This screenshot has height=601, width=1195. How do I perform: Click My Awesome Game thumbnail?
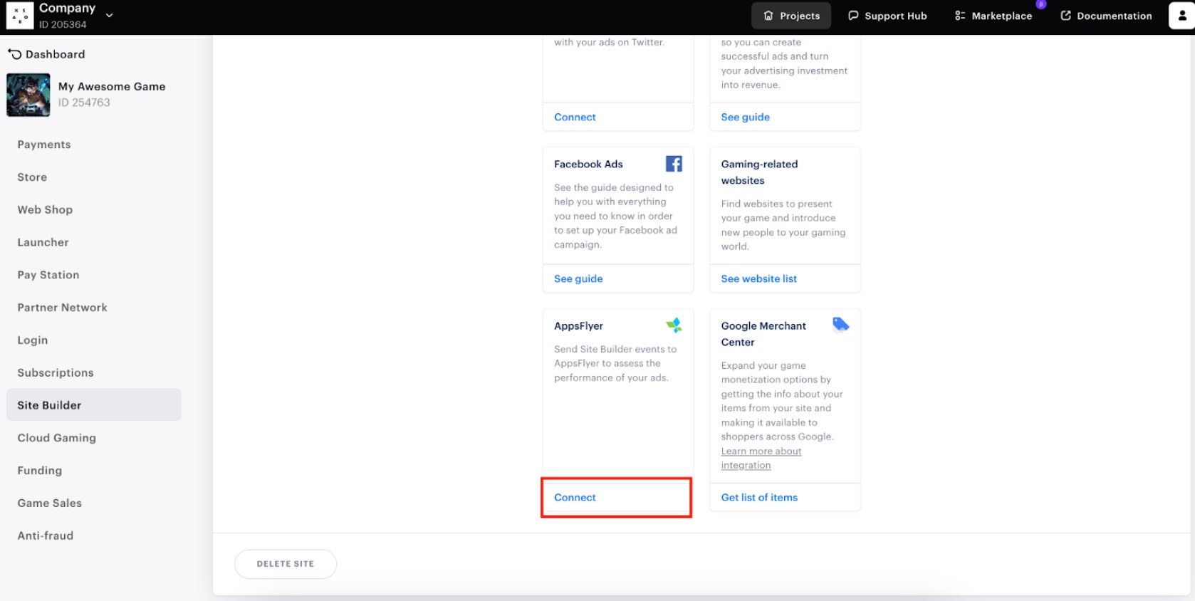28,95
